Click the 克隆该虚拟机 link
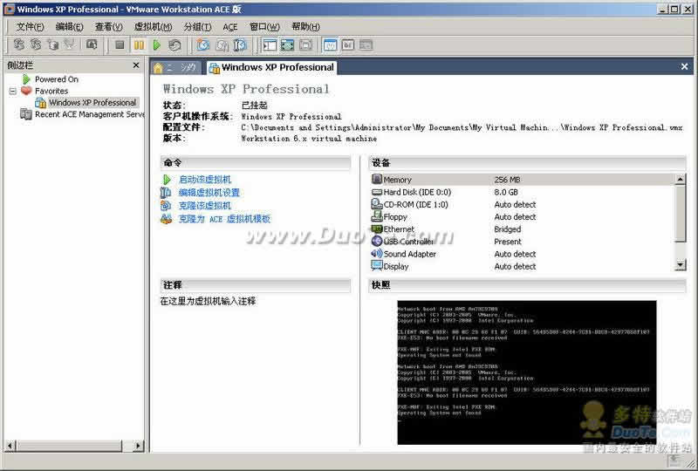 tap(204, 206)
